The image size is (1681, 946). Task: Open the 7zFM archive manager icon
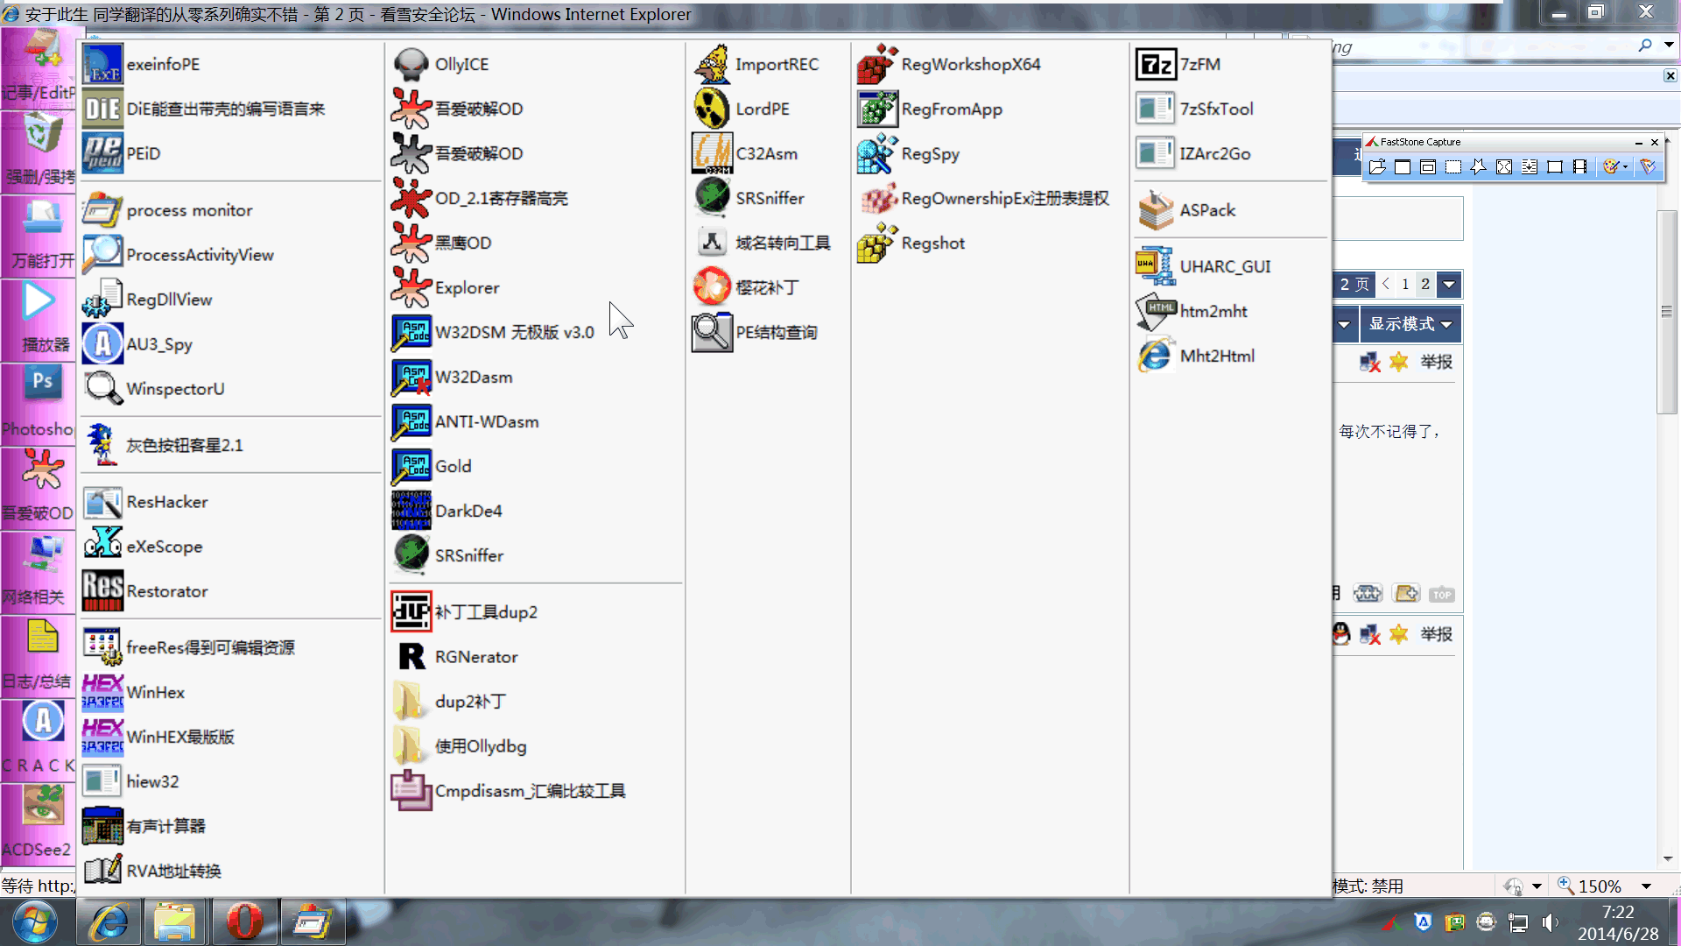(1155, 64)
